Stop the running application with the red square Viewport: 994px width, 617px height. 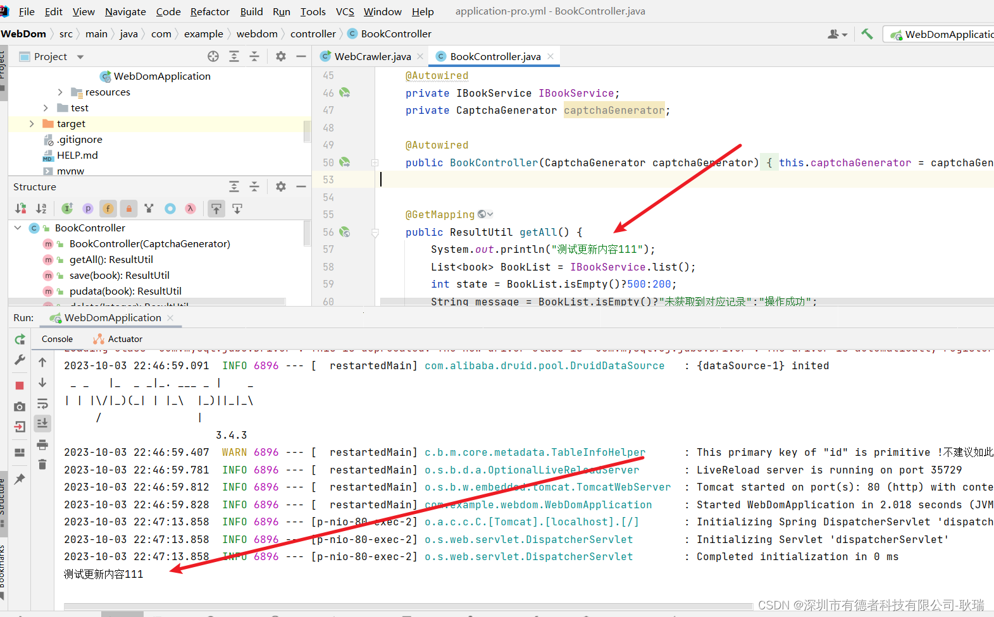click(x=20, y=386)
